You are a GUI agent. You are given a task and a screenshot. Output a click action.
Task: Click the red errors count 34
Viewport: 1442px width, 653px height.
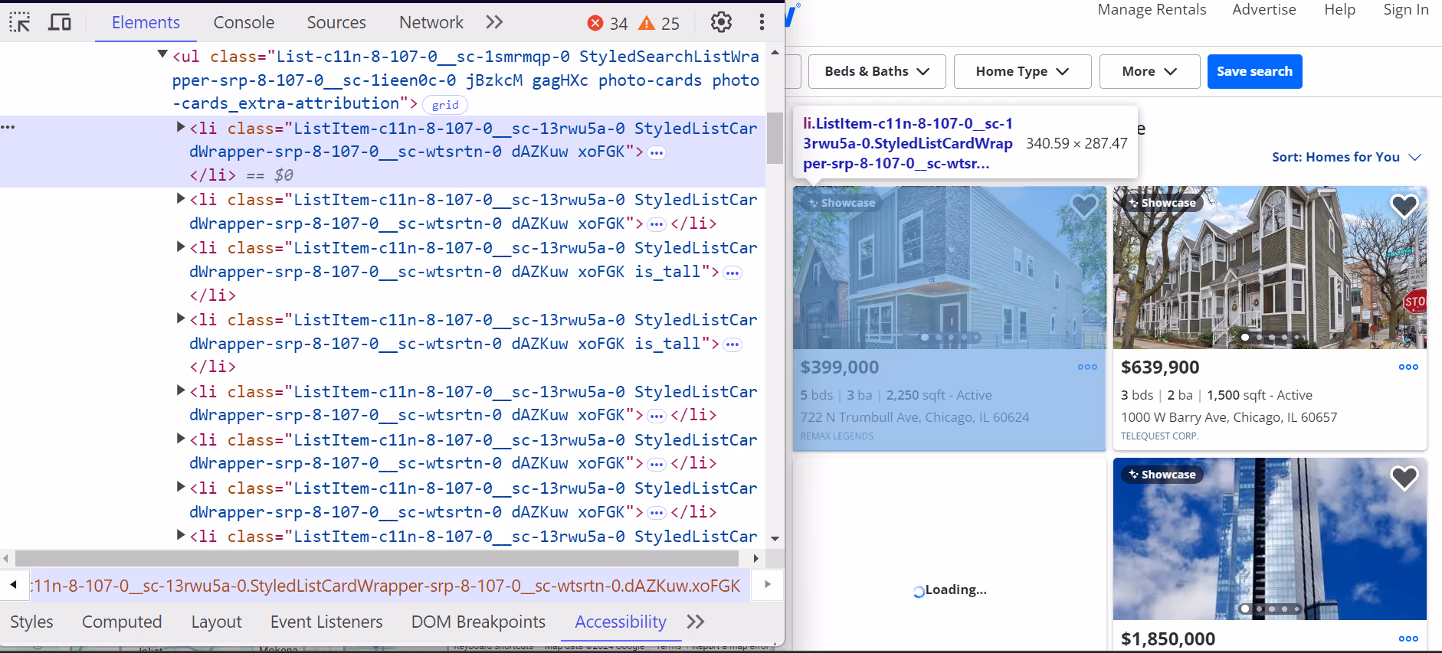pos(608,24)
